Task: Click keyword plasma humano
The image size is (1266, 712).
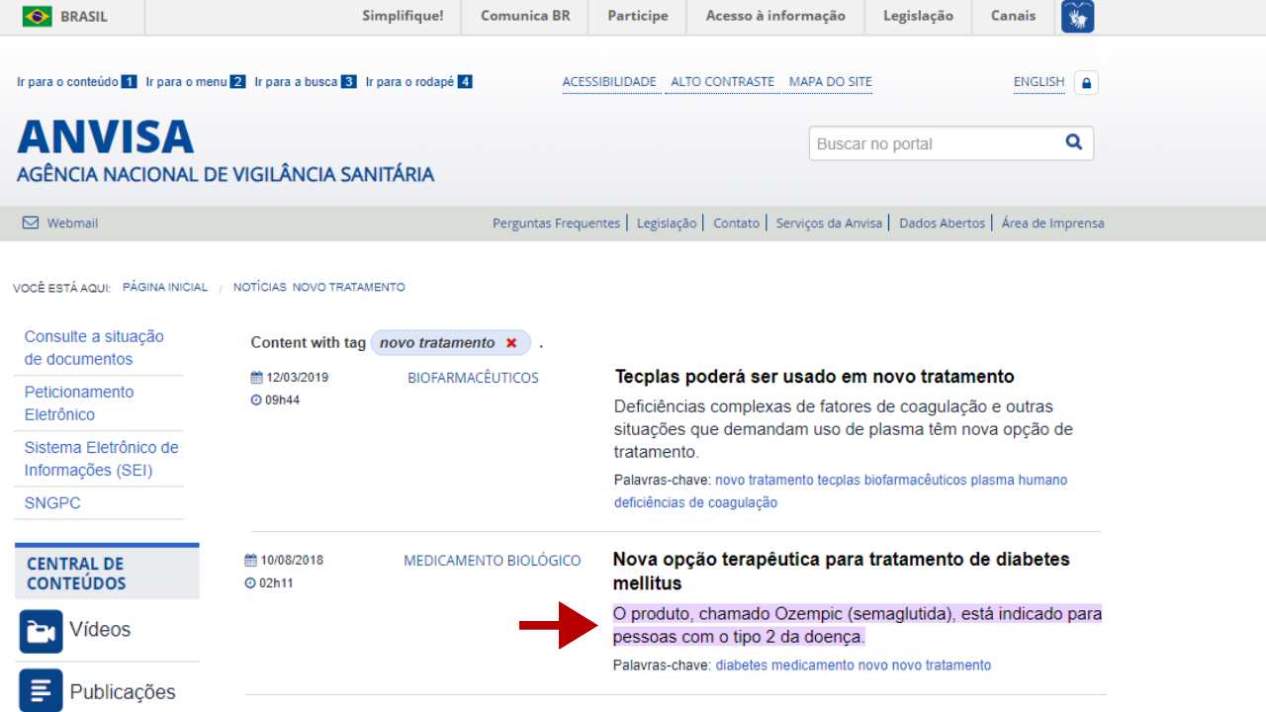Action: [x=1019, y=481]
